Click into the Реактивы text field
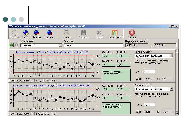 (94, 45)
